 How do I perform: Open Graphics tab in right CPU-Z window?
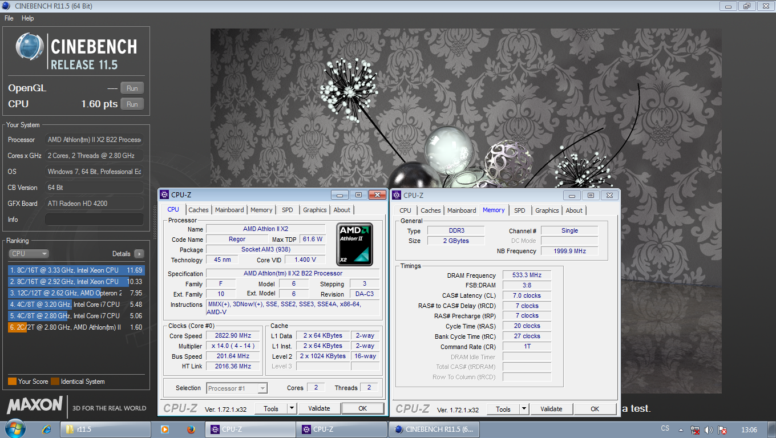click(547, 210)
